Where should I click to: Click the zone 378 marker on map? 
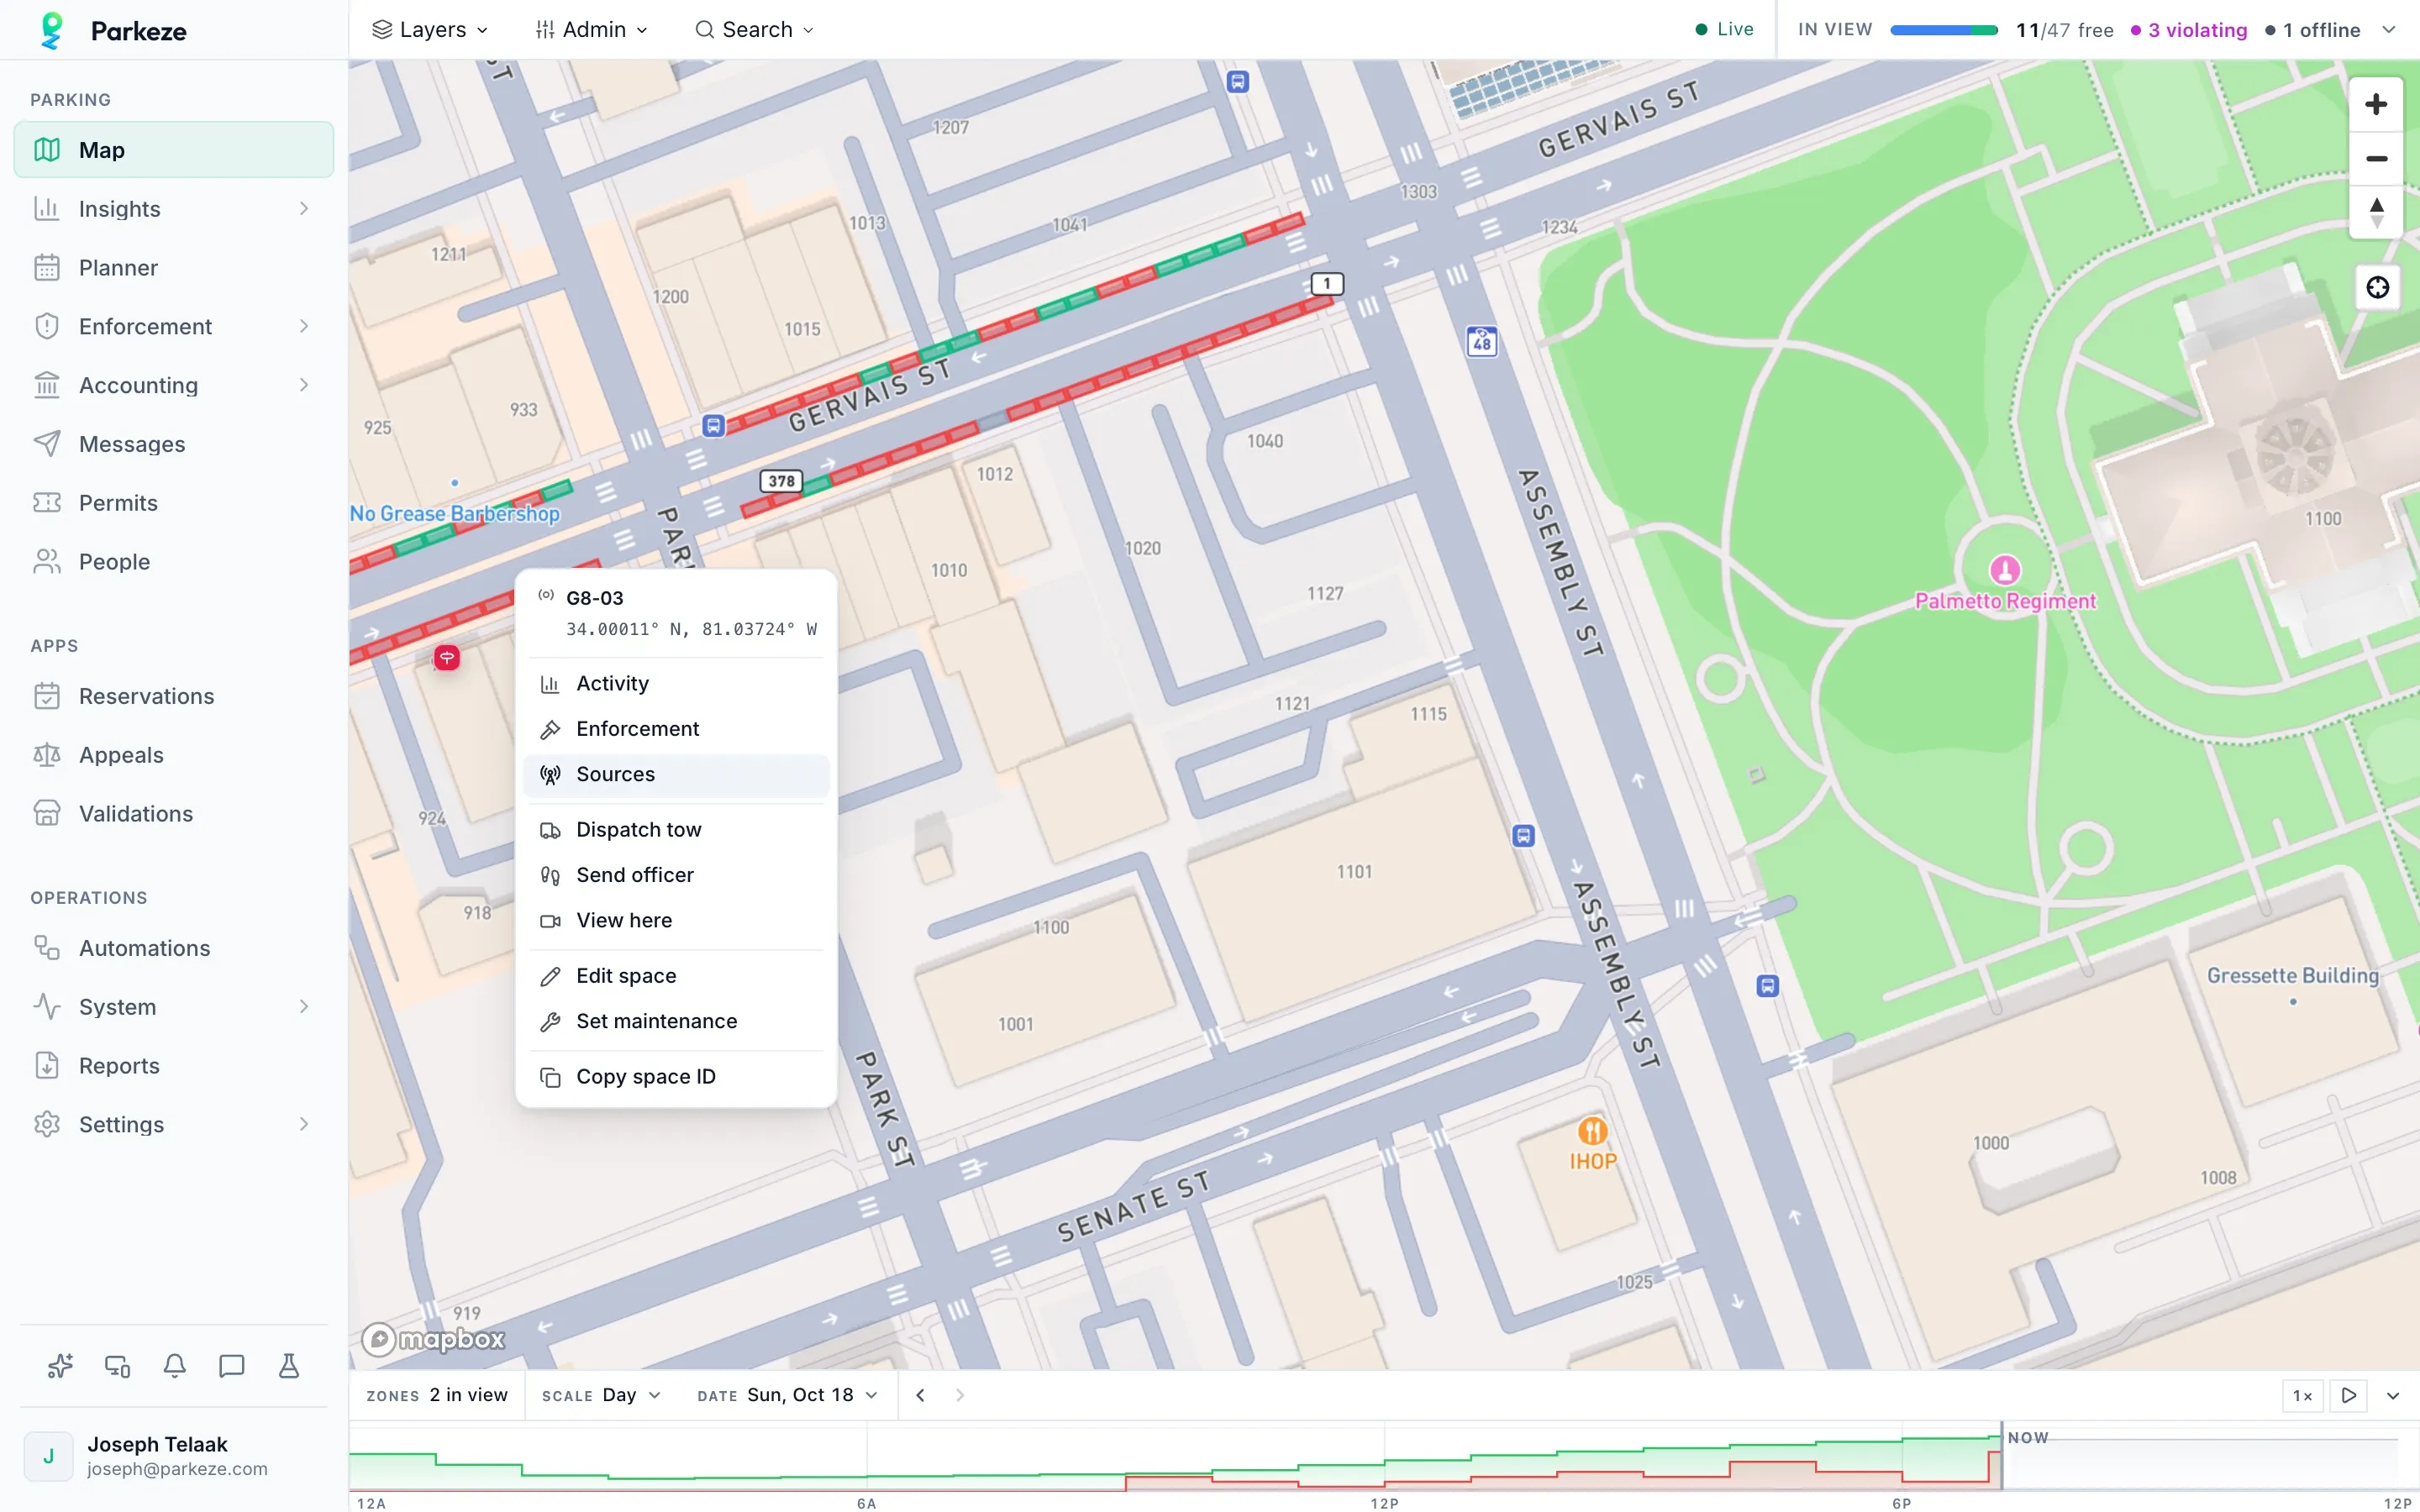781,481
